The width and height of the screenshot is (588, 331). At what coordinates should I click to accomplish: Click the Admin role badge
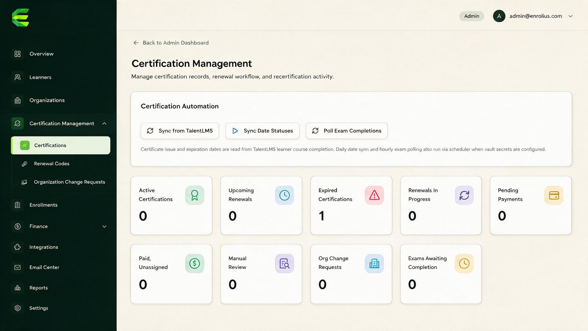coord(472,16)
